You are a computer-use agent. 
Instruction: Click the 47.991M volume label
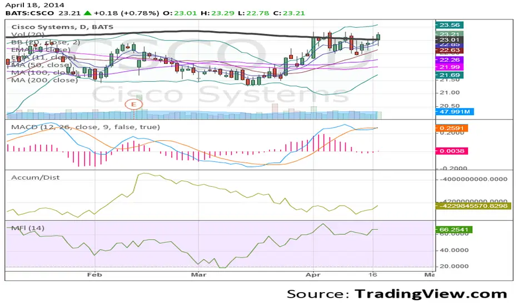(x=455, y=111)
